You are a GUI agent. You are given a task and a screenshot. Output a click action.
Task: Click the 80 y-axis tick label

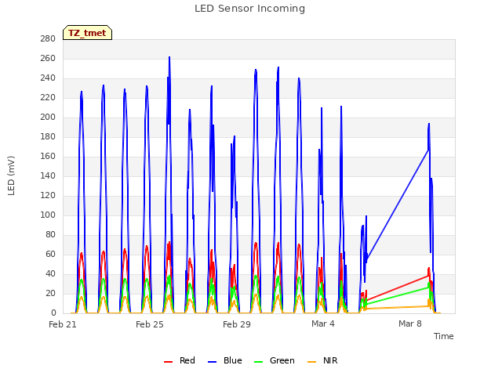50,234
